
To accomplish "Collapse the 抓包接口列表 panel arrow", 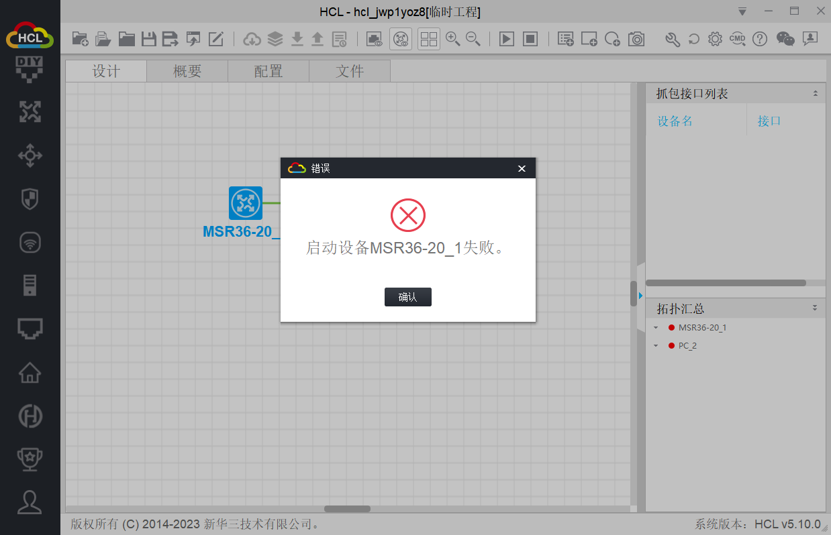I will tap(815, 94).
